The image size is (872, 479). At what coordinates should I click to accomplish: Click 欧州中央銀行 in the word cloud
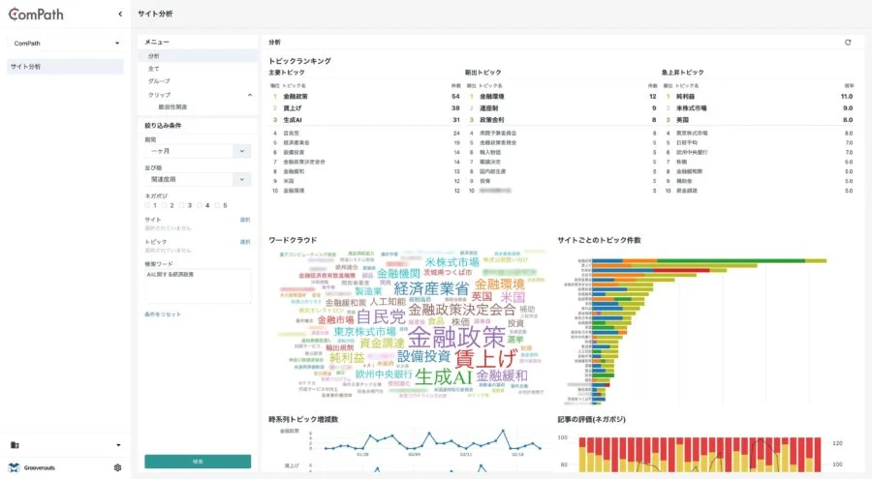[384, 374]
